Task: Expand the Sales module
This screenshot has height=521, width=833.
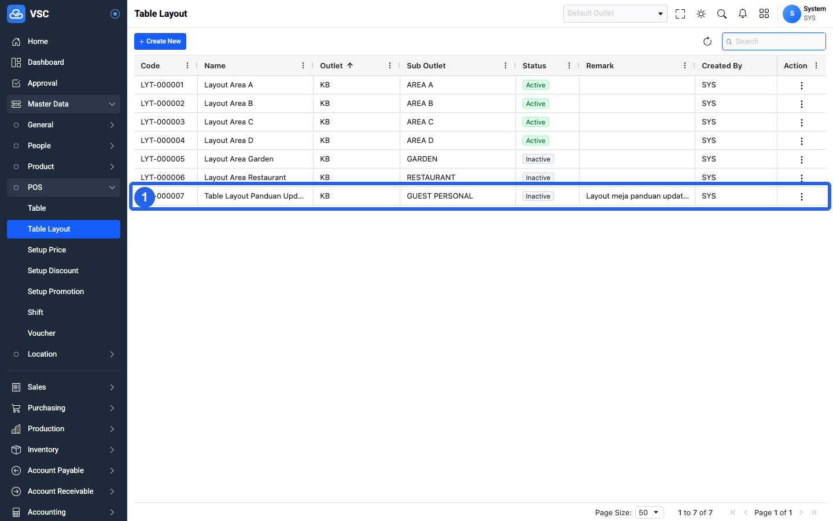Action: click(x=64, y=387)
